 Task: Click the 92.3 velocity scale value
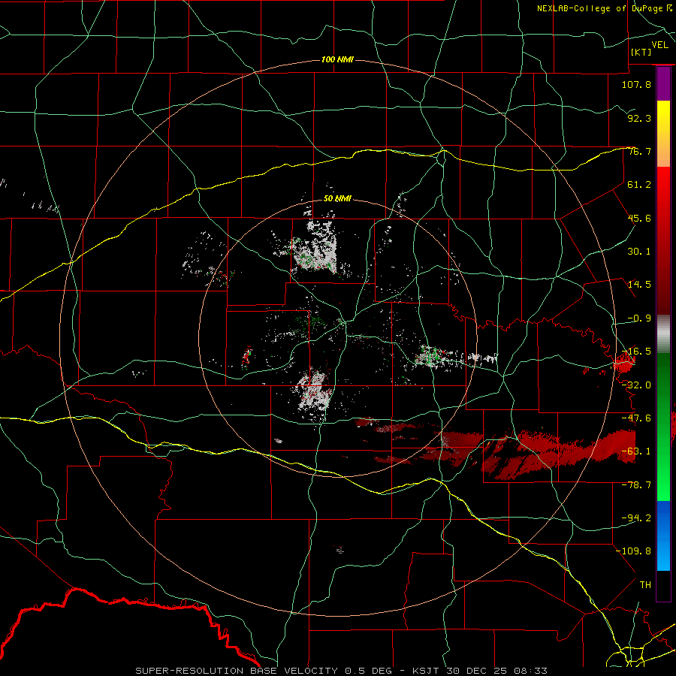[x=639, y=118]
